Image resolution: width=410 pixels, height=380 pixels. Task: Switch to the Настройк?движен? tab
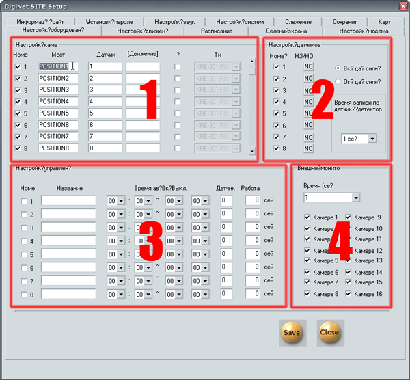[x=143, y=31]
